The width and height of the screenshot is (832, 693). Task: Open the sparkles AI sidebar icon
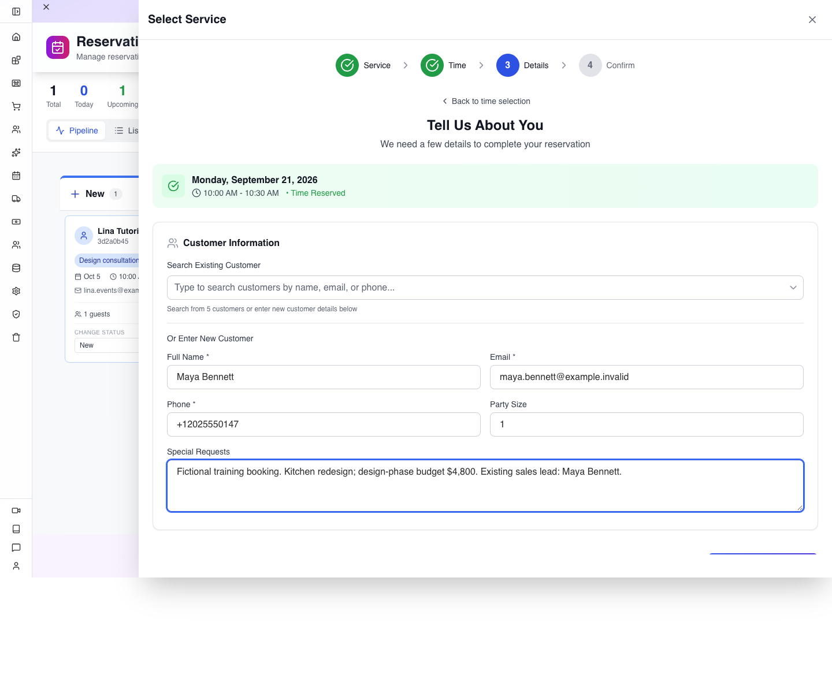[16, 152]
